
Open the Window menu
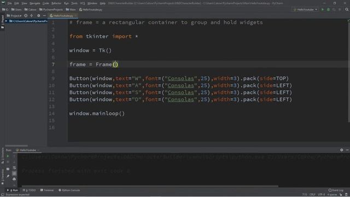92,3
